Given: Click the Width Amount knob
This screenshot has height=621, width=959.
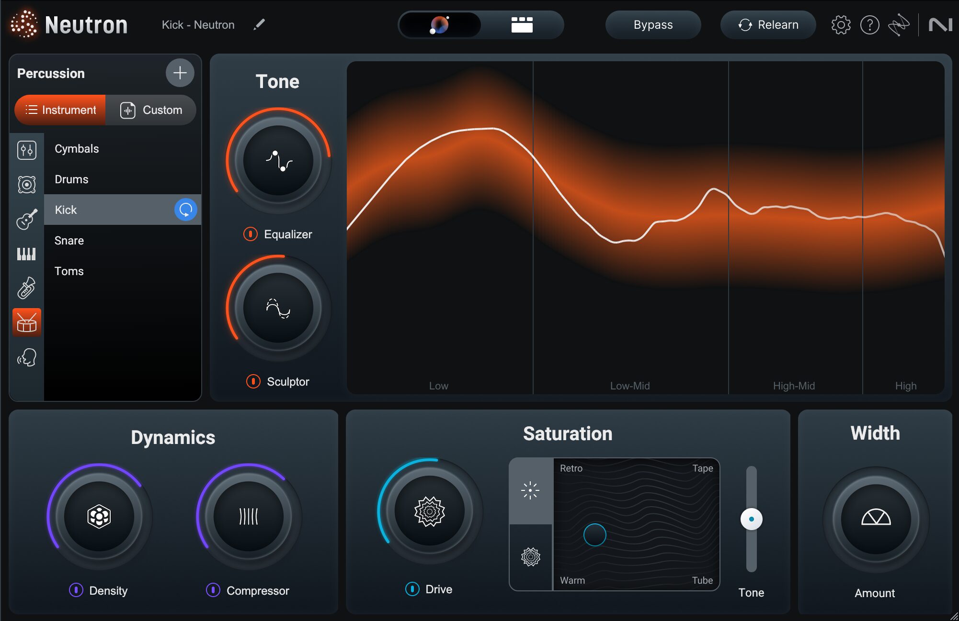Looking at the screenshot, I should 876,519.
